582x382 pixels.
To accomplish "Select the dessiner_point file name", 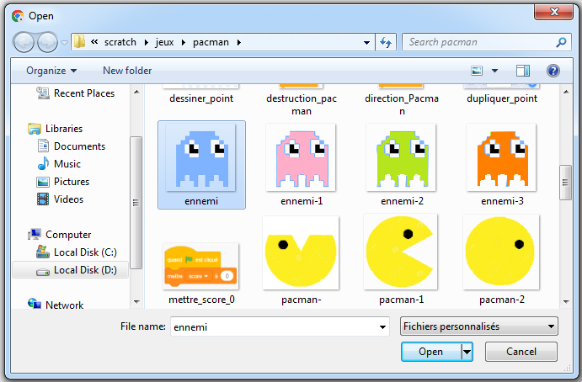I will coord(201,98).
